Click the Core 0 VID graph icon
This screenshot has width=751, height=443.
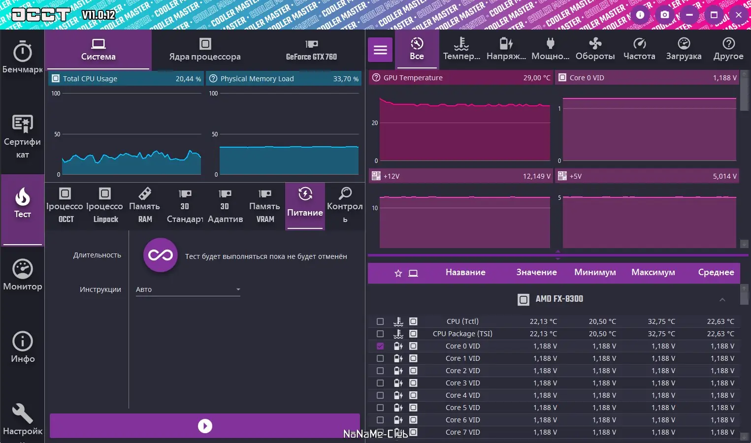pyautogui.click(x=562, y=77)
